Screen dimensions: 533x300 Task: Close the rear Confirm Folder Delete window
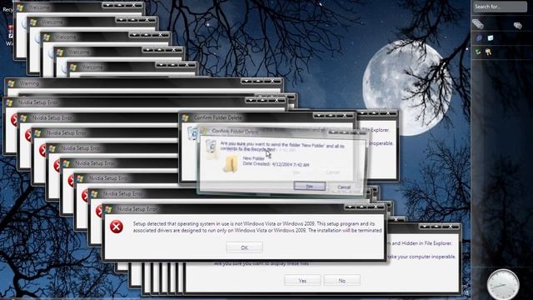344,115
